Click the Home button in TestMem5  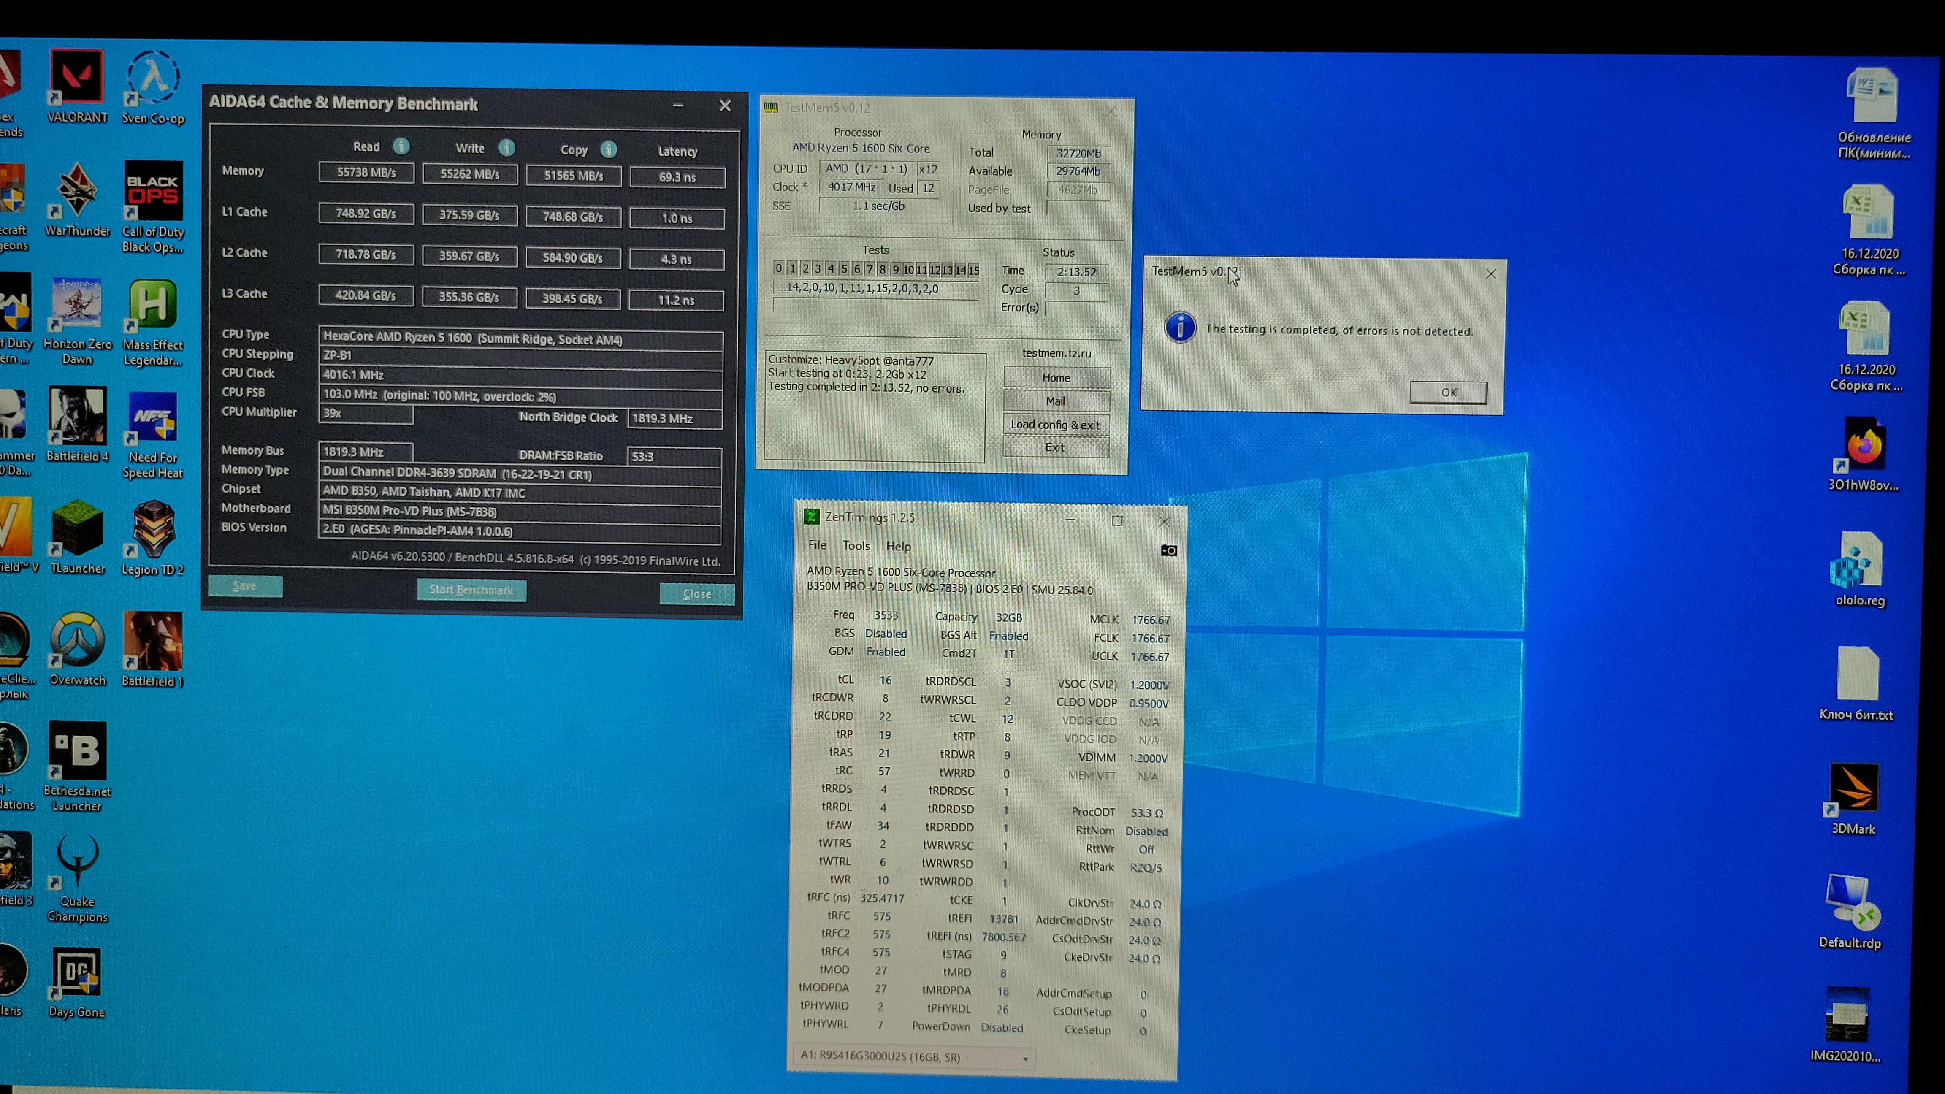[1056, 377]
